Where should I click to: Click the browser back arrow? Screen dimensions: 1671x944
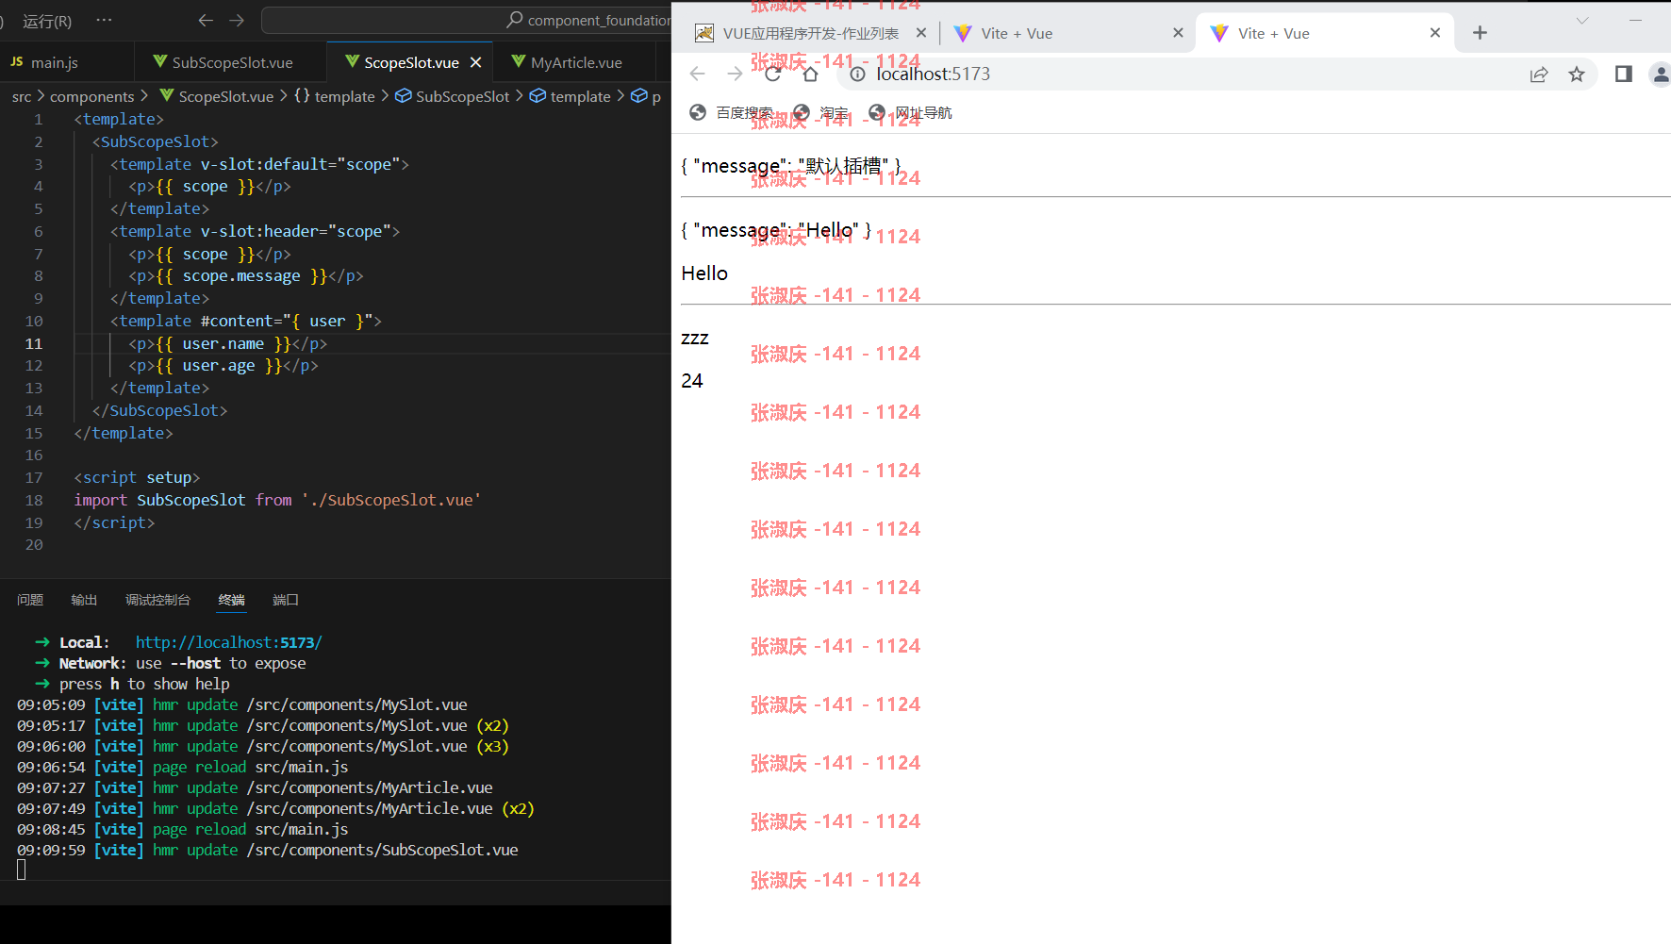697,74
